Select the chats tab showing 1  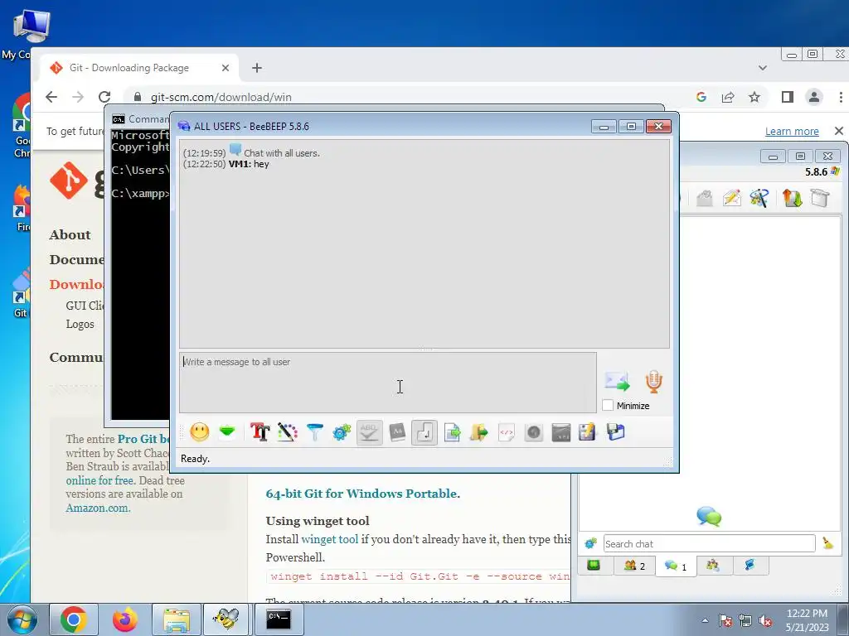click(676, 566)
